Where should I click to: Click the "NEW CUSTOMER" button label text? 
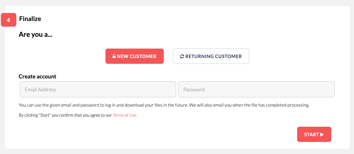(136, 56)
